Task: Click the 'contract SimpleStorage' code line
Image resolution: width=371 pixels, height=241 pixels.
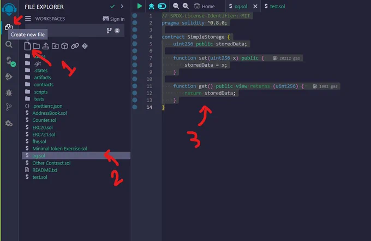Action: (x=196, y=37)
